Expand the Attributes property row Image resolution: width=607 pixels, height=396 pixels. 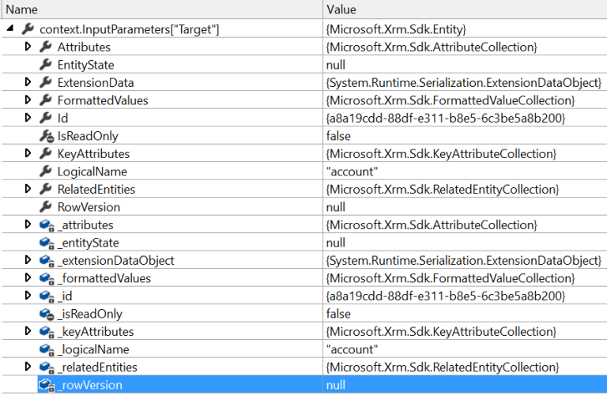click(x=28, y=47)
